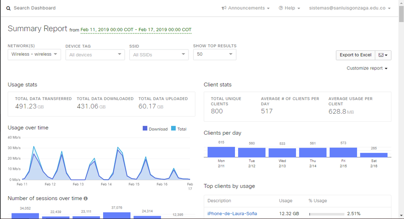The image size is (404, 219).
Task: Open the iPhone-de-Laura-Sofia client link
Action: click(x=232, y=213)
